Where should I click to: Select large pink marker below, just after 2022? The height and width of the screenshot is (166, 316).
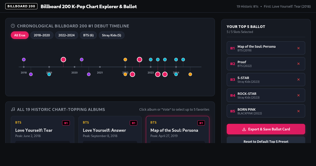click(x=132, y=74)
